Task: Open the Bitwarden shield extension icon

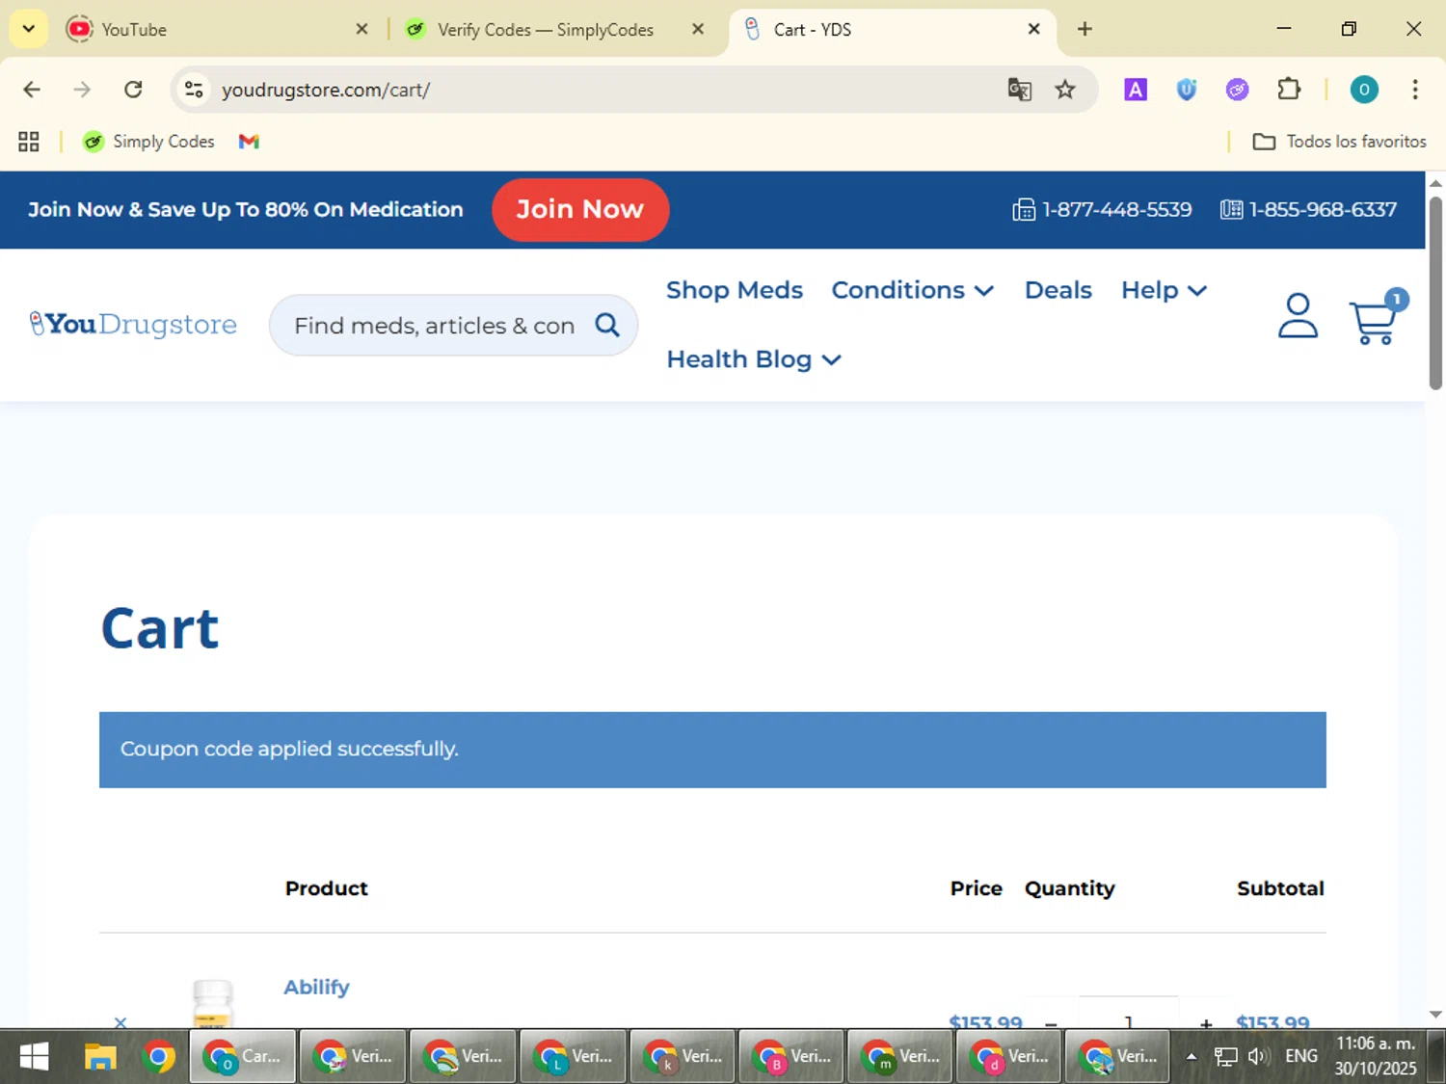Action: coord(1187,90)
